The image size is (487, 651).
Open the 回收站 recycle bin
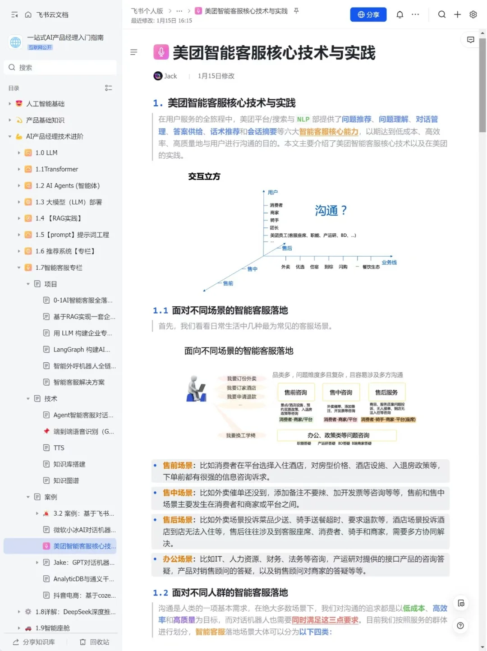point(95,642)
